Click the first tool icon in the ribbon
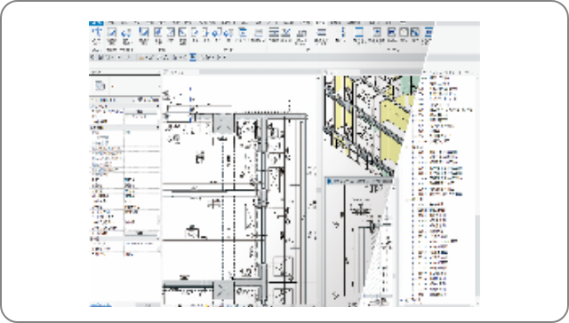569x323 pixels. click(97, 33)
